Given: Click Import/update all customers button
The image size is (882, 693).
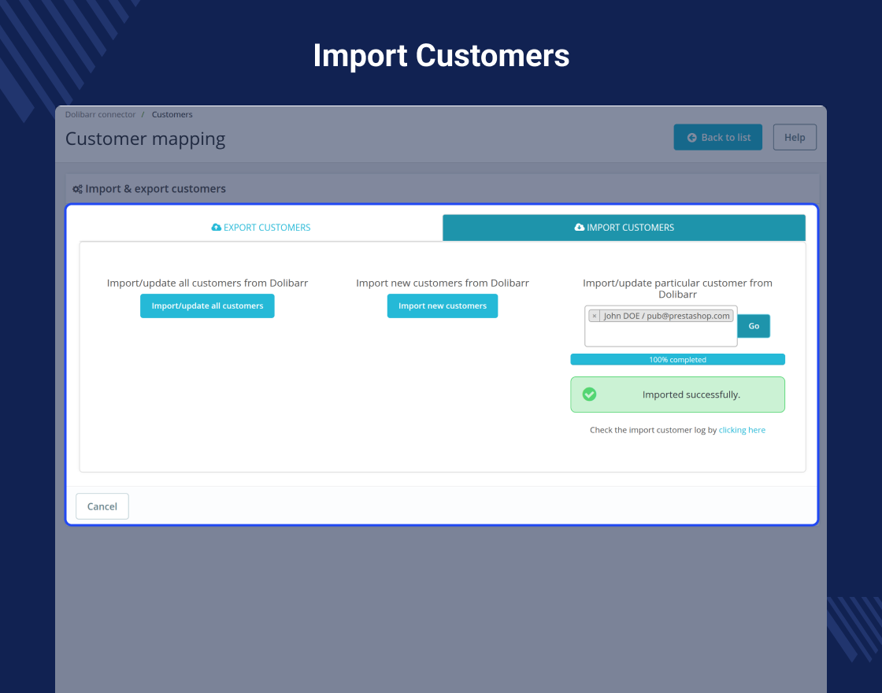Looking at the screenshot, I should point(207,306).
